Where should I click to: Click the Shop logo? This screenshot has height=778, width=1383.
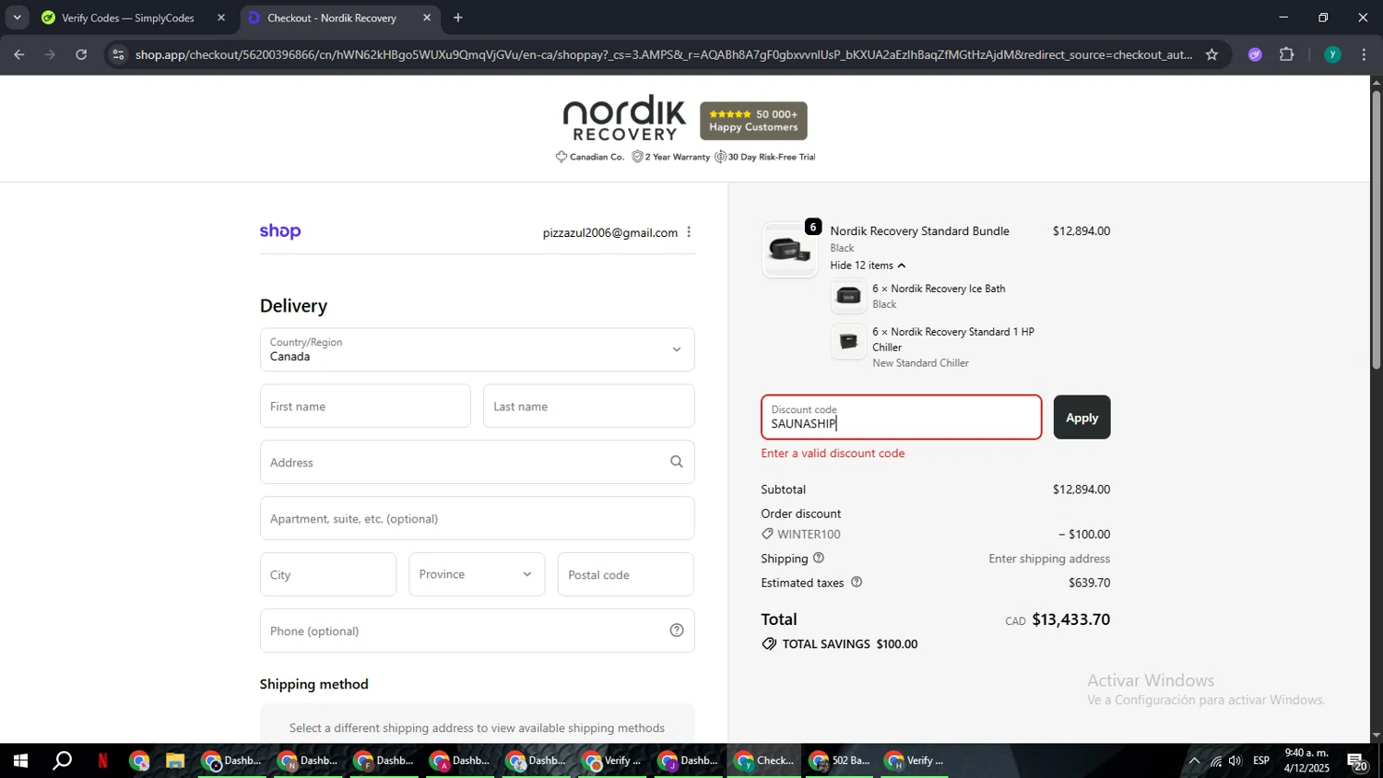coord(280,231)
